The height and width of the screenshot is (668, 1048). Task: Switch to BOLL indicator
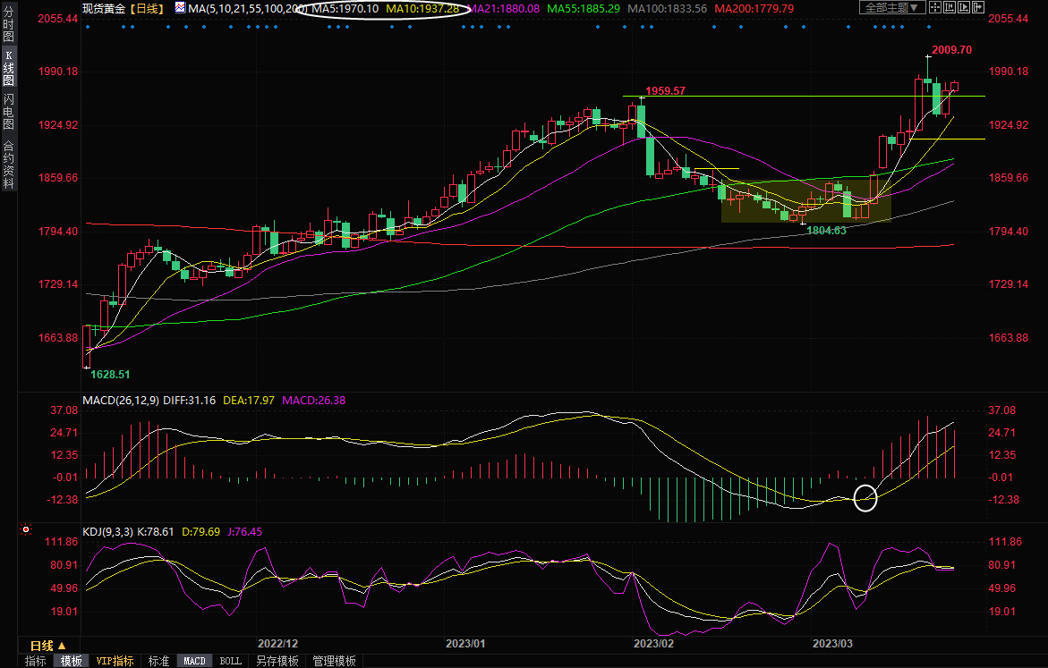coord(230,661)
